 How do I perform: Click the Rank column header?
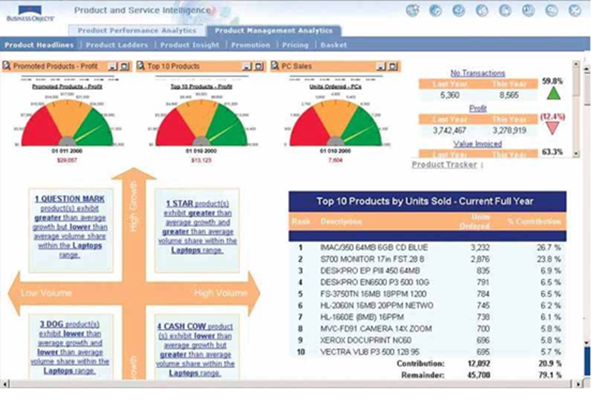tap(301, 222)
